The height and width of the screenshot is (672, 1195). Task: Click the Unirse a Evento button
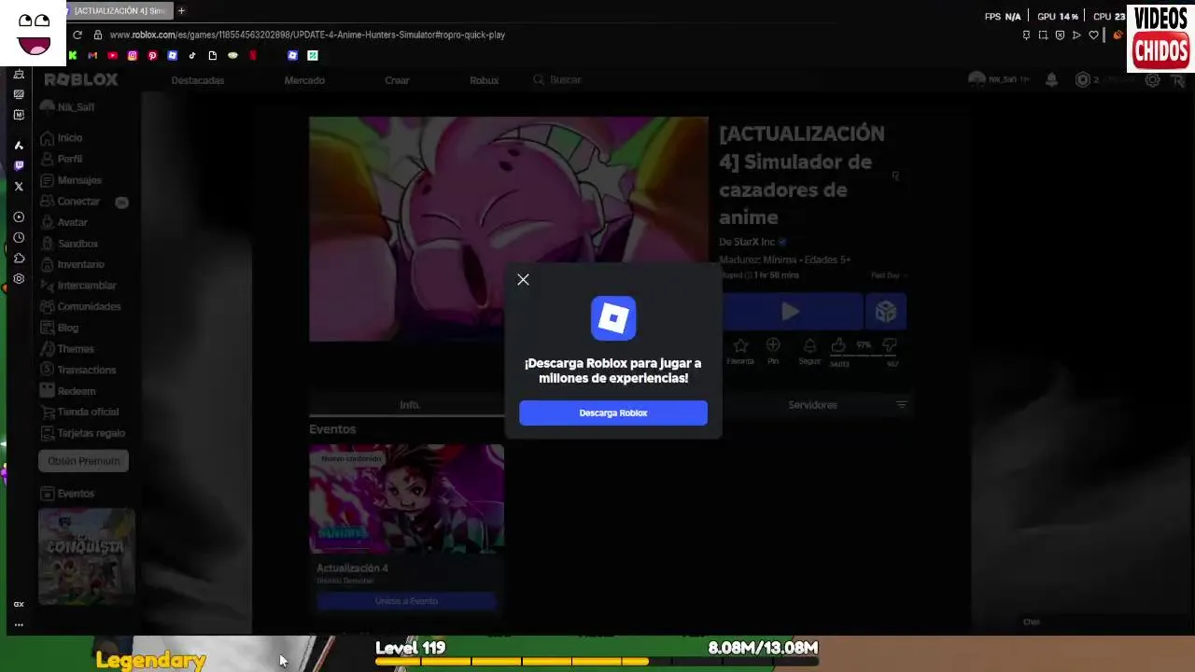[406, 601]
